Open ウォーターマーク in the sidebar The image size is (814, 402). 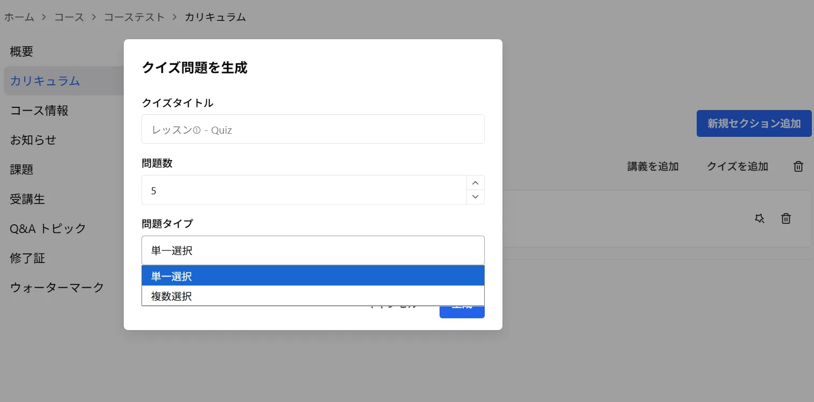tap(57, 288)
